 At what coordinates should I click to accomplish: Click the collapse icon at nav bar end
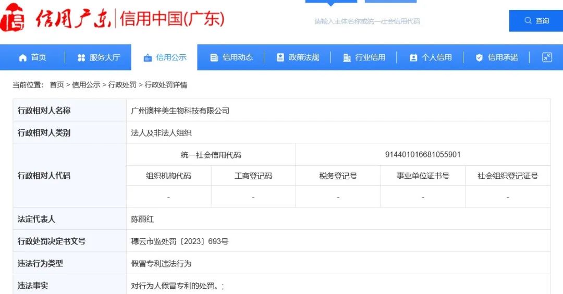pyautogui.click(x=547, y=57)
